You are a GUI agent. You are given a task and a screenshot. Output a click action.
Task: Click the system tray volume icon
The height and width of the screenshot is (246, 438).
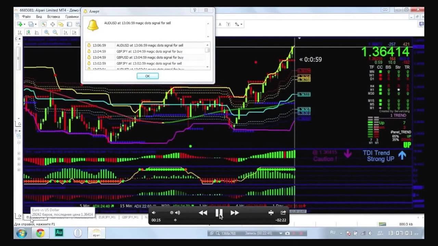pyautogui.click(x=371, y=233)
